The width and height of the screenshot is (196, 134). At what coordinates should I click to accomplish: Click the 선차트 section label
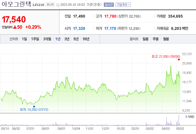[x=14, y=39]
